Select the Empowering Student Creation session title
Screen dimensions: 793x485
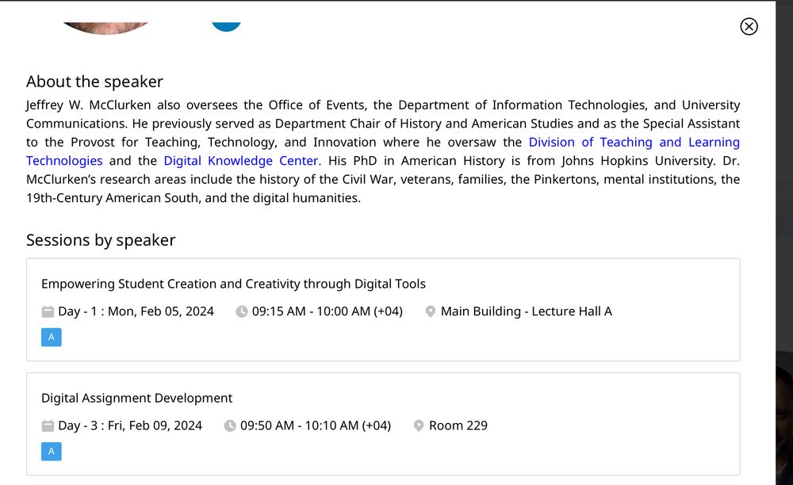pos(233,284)
